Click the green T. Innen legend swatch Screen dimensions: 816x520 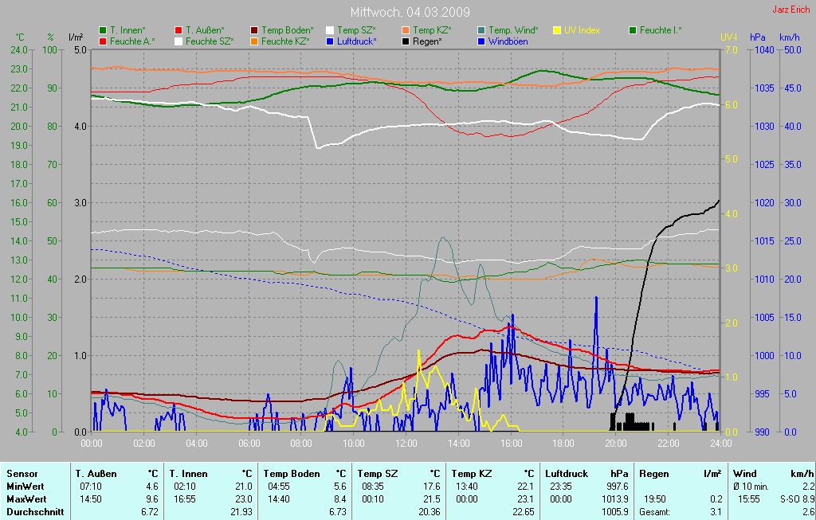coord(103,30)
